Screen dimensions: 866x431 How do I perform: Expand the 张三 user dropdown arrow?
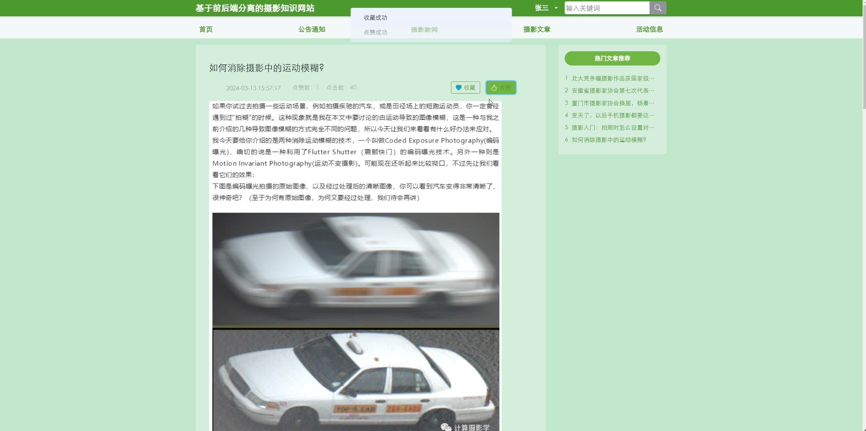tap(556, 8)
